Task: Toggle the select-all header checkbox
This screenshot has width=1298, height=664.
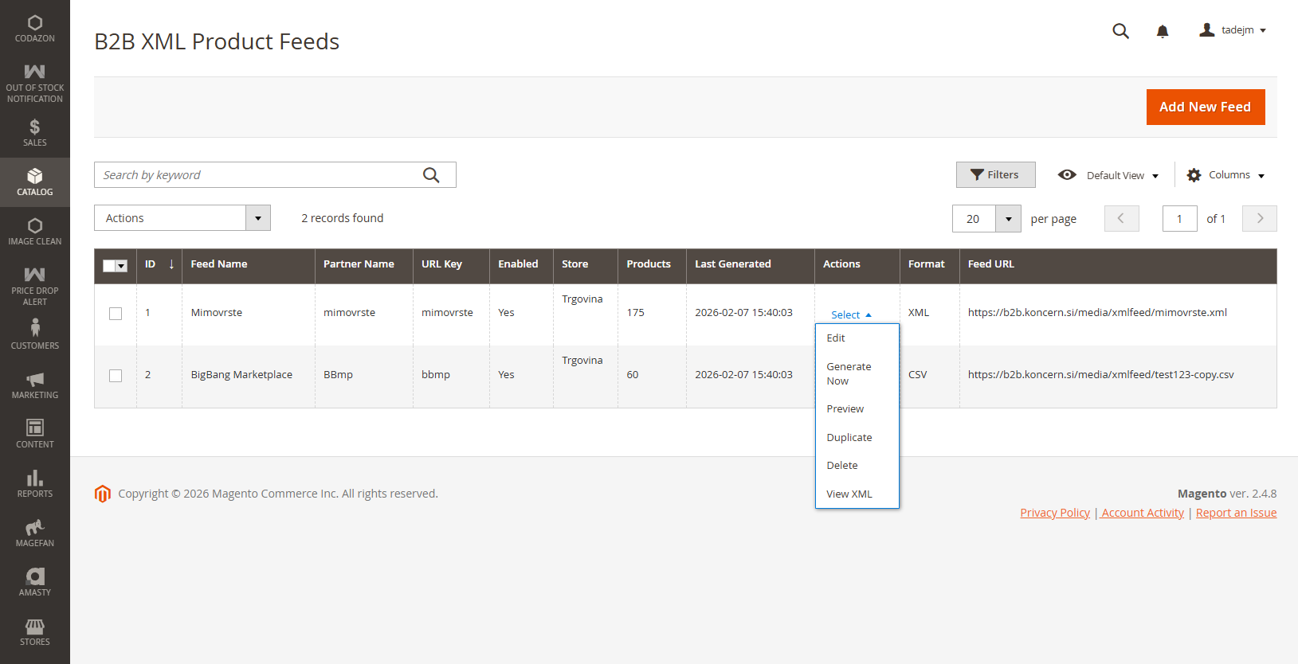Action: [x=110, y=266]
